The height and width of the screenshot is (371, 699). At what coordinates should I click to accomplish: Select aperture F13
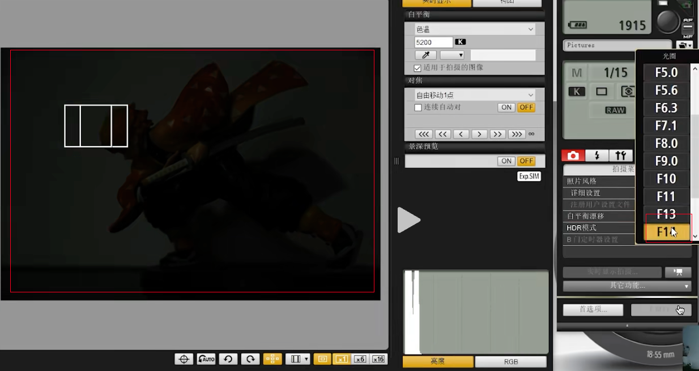coord(666,214)
